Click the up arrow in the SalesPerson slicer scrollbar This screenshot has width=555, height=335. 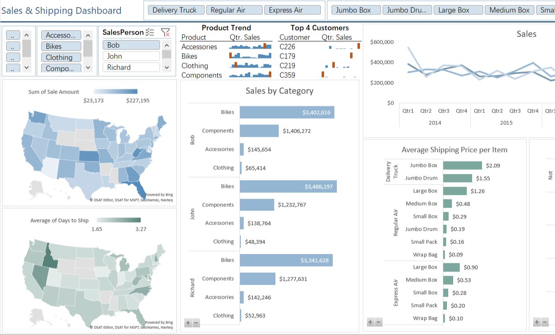pos(167,46)
